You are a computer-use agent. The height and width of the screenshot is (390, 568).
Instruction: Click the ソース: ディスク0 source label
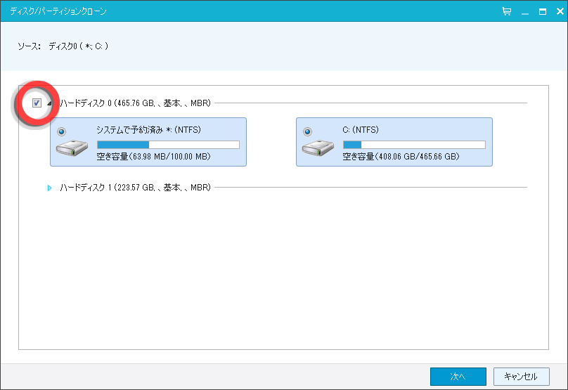[x=63, y=46]
